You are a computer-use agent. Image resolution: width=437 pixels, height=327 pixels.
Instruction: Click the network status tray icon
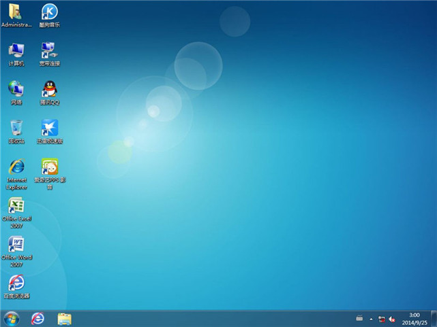382,320
